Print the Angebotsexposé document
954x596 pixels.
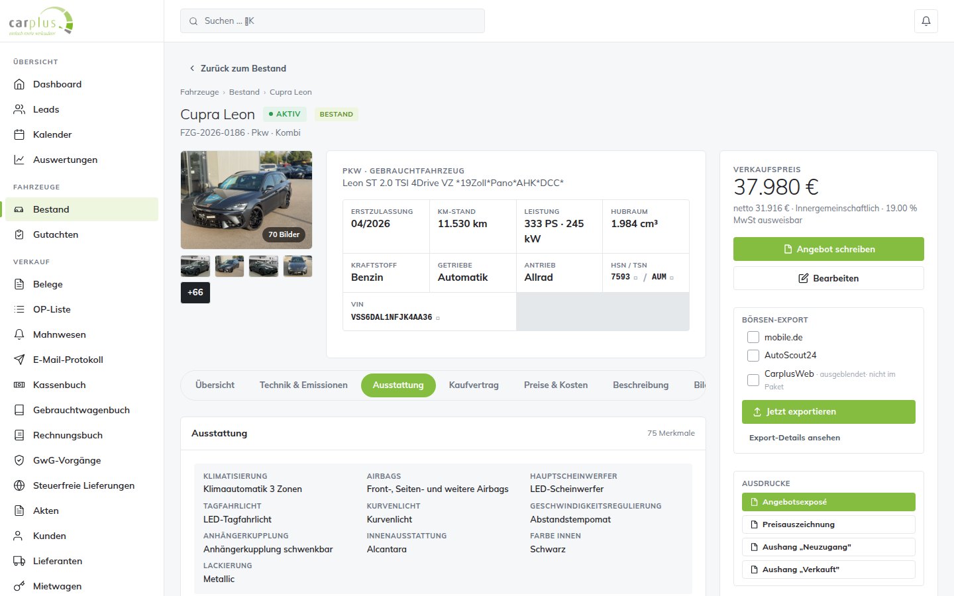829,502
